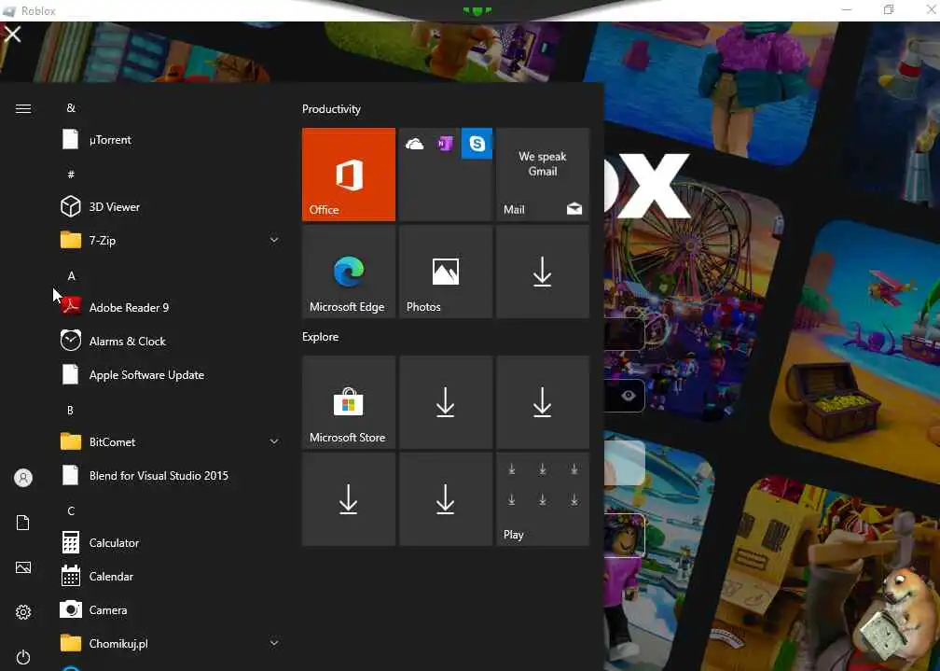Screen dimensions: 940x671
Task: Open the Photos tile
Action: [446, 272]
